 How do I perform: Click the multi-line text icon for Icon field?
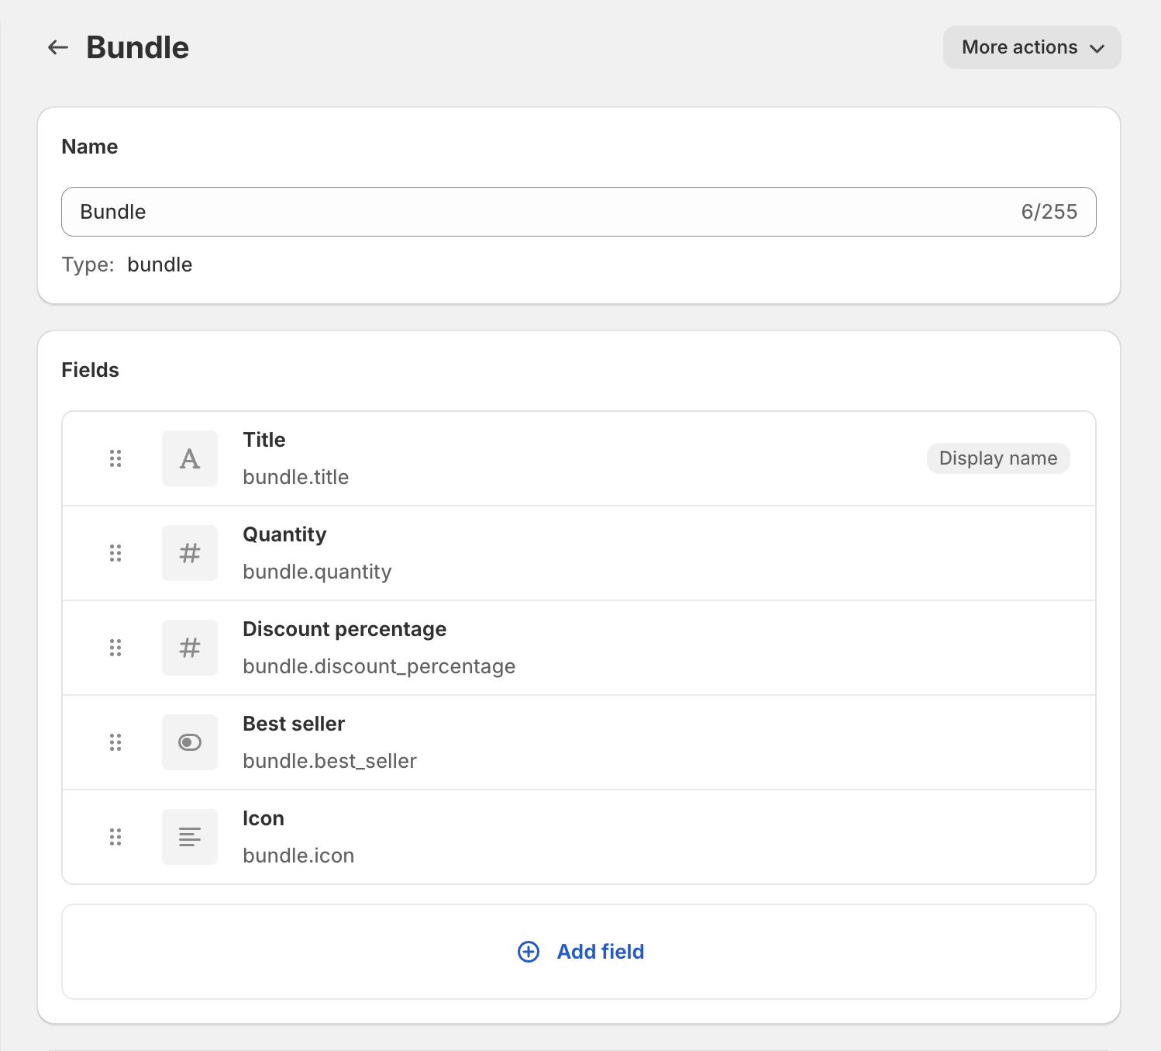click(190, 837)
